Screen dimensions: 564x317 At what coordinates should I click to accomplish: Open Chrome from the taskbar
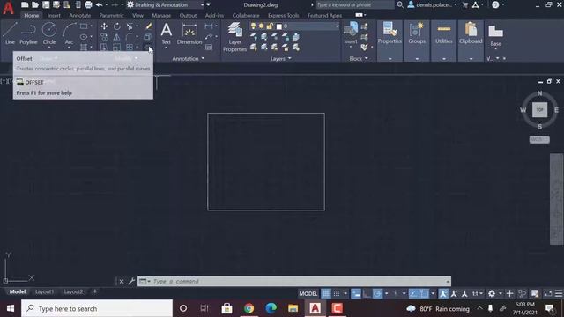point(249,308)
